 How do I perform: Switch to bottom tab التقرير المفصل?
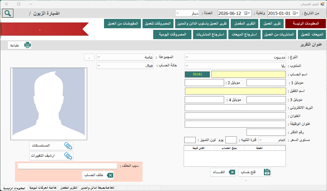click(69, 188)
